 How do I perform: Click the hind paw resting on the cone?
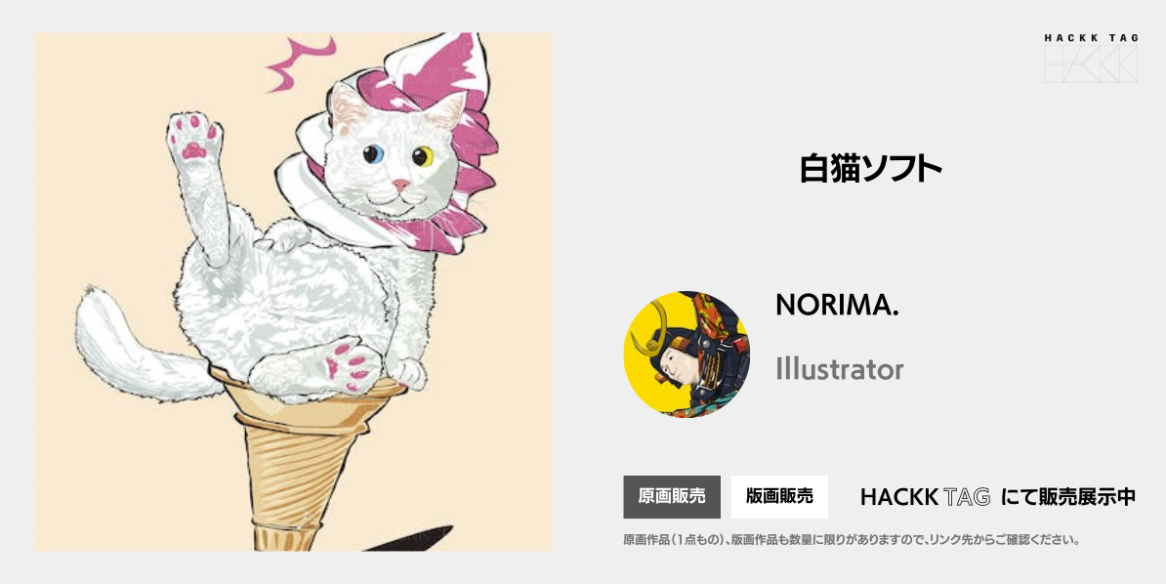(350, 366)
